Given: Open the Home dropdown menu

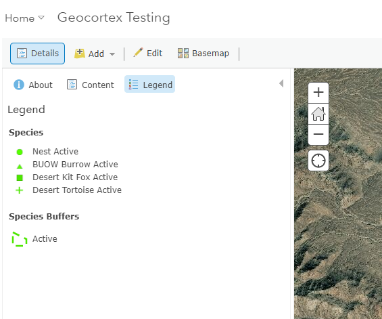Looking at the screenshot, I should pyautogui.click(x=24, y=18).
